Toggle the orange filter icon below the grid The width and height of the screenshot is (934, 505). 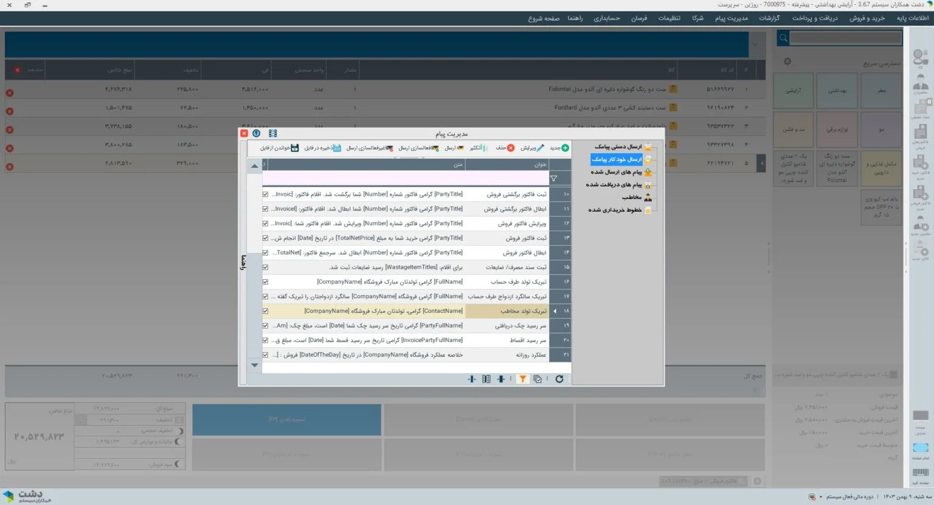pyautogui.click(x=522, y=379)
